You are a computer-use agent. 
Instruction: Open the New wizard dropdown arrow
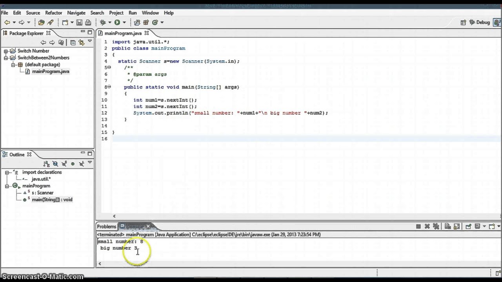(x=72, y=23)
